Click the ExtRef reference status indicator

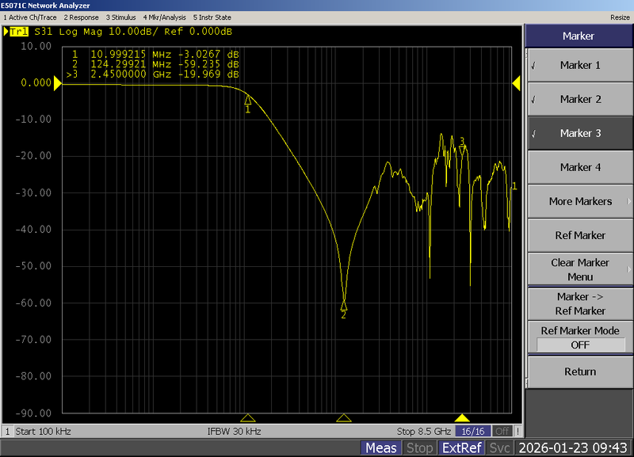tap(463, 447)
